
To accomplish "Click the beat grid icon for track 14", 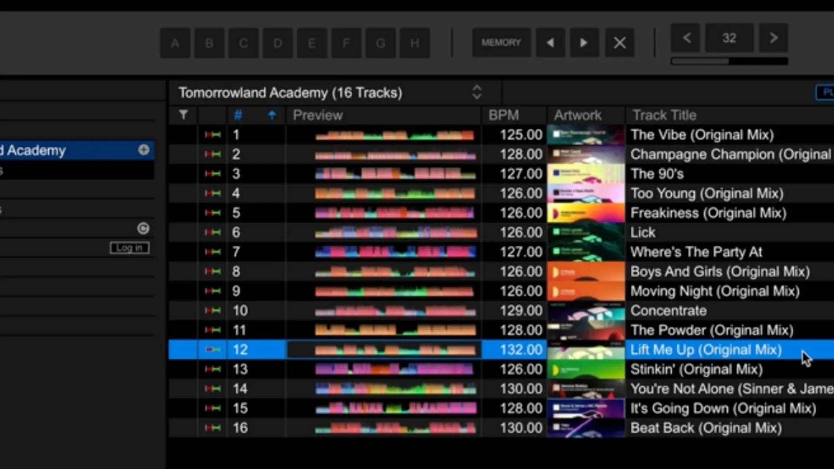I will 213,389.
